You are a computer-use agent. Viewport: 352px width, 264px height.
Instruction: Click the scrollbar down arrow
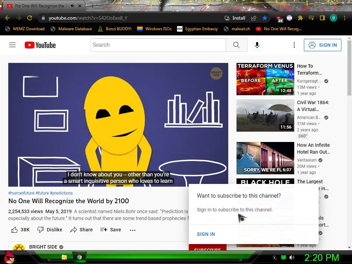tap(349, 247)
